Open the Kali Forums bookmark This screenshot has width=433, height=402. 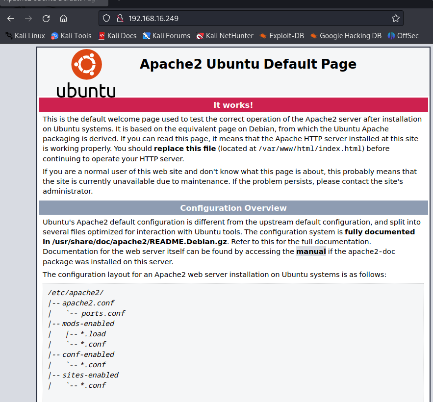[166, 36]
